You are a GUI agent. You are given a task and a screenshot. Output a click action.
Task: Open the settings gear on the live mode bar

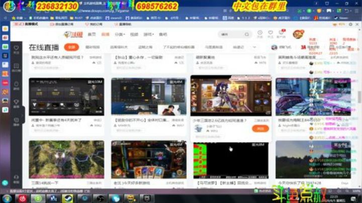click(350, 24)
